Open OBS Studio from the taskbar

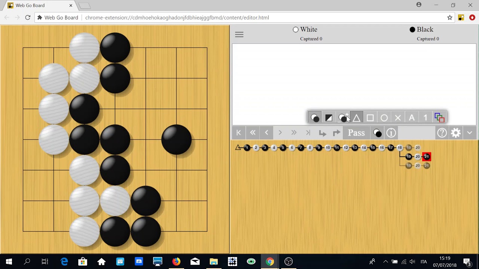(x=289, y=262)
